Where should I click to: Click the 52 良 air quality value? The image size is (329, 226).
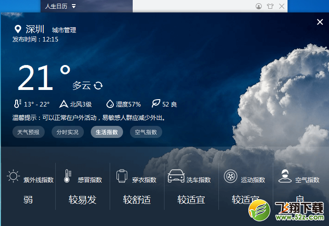tap(170, 104)
